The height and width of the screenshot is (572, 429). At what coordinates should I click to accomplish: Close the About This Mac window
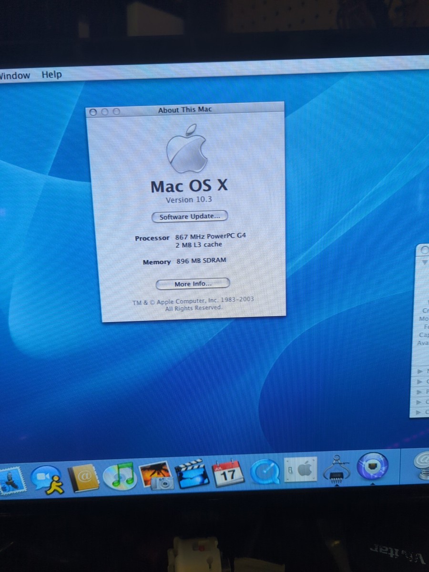click(x=93, y=112)
